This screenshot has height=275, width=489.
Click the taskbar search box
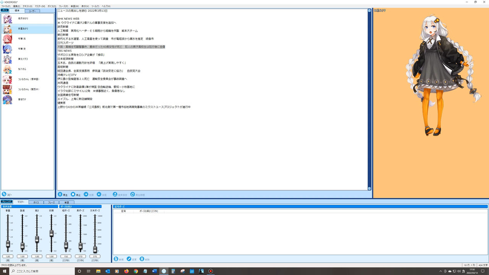[x=42, y=271]
